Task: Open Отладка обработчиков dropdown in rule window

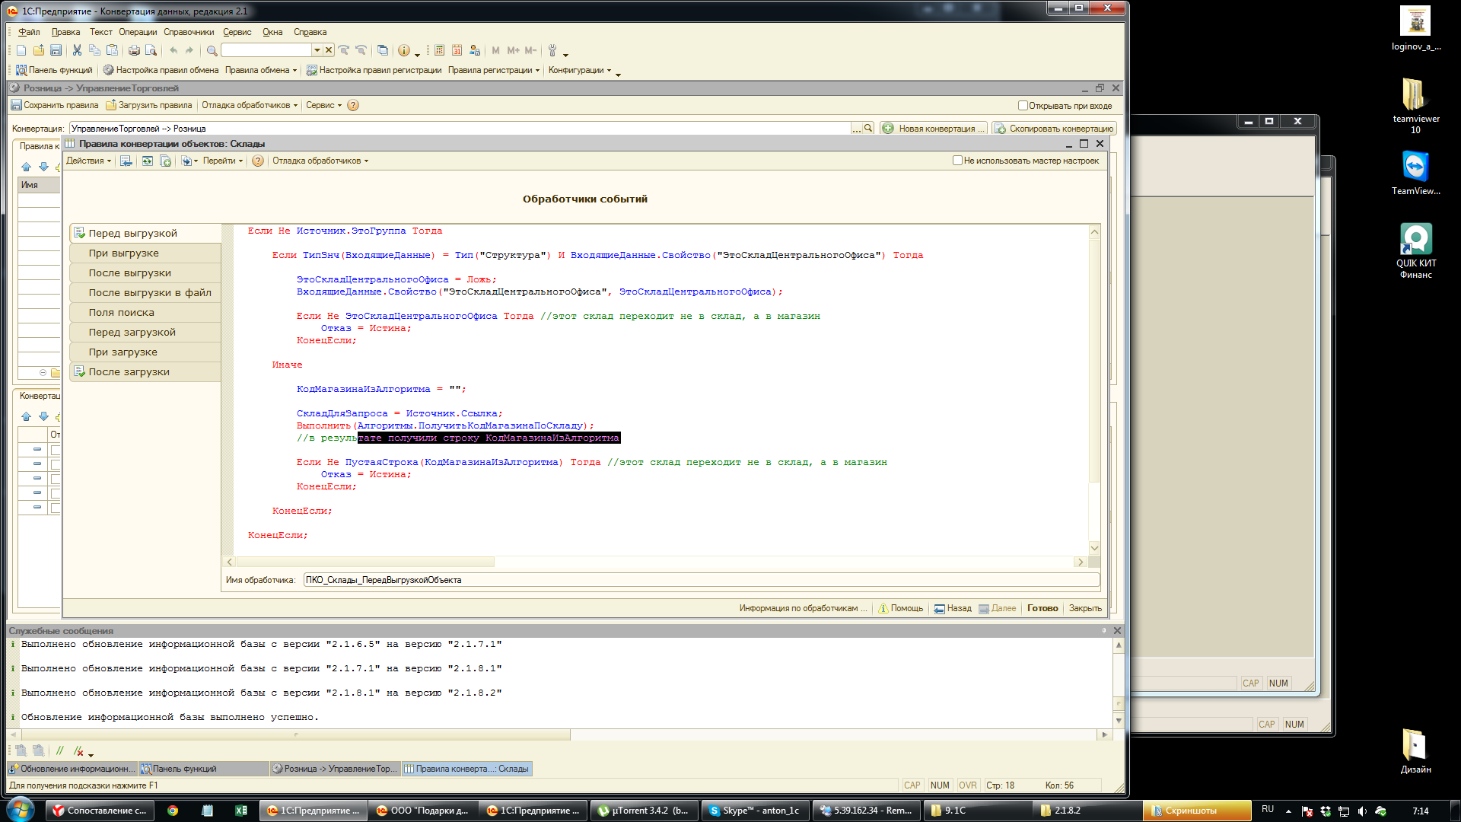Action: coord(320,161)
